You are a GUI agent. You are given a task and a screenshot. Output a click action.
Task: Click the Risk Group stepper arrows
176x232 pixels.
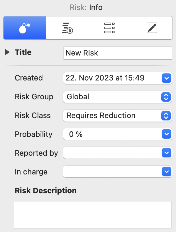coord(166,97)
